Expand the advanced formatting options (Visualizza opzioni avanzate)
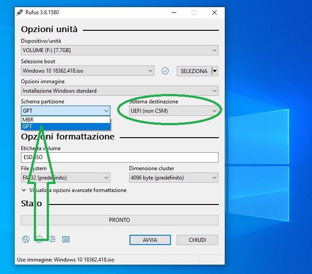The height and width of the screenshot is (274, 312). pos(74,190)
